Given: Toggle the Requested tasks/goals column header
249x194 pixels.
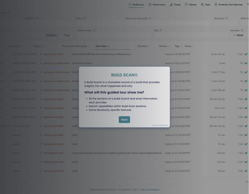Looking at the screenshot, I should [76, 46].
